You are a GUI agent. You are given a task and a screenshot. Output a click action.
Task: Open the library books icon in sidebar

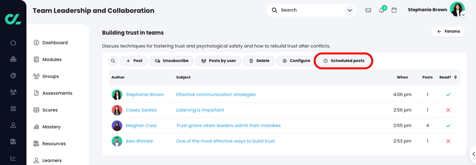click(x=13, y=141)
